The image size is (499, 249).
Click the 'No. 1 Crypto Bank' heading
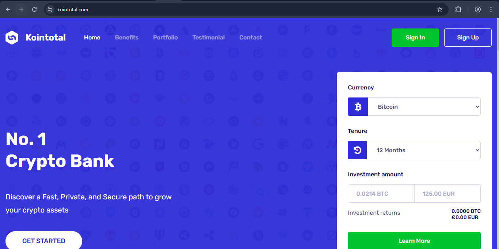[x=60, y=150]
